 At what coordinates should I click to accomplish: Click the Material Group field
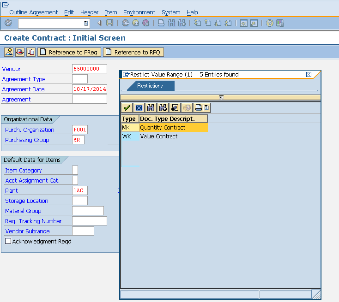88,211
